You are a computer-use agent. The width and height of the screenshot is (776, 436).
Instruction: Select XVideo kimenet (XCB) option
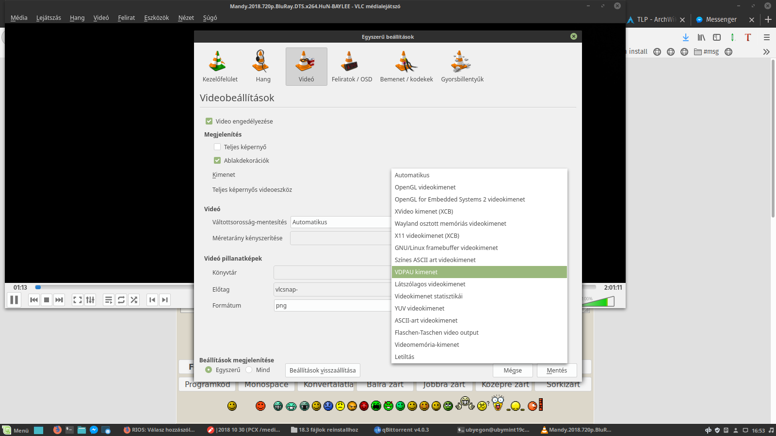coord(479,211)
